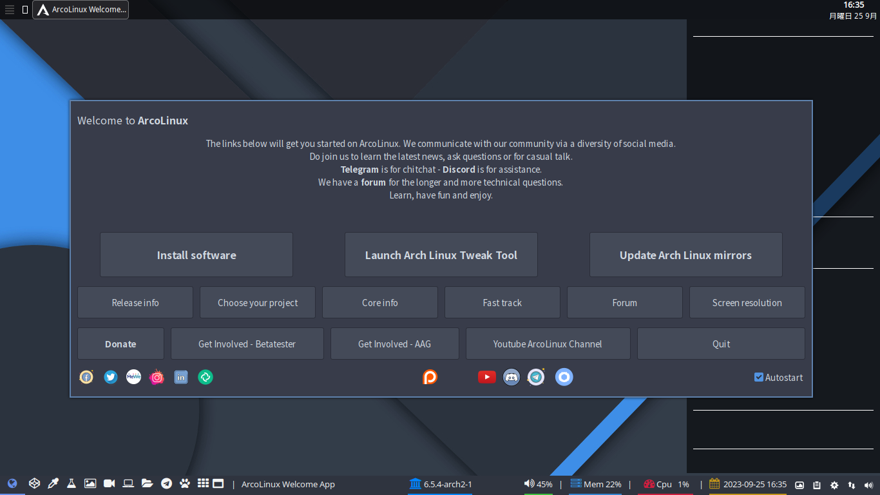Click the small desktop rectangle in top panel
880x495 pixels.
coord(25,10)
